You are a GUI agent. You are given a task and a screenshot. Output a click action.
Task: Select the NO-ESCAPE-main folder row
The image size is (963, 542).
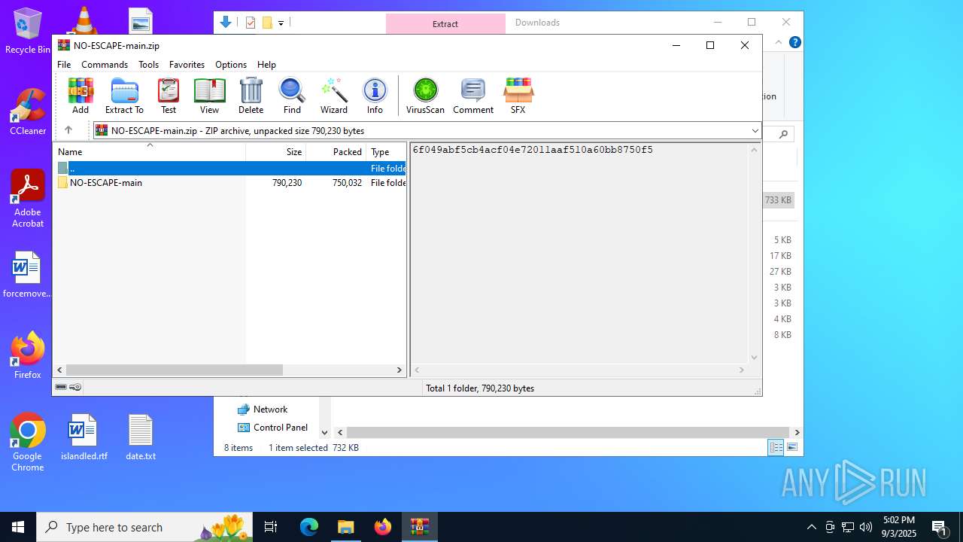tap(230, 183)
